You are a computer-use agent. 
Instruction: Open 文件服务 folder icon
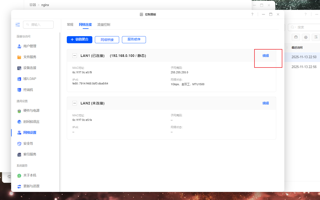point(19,57)
